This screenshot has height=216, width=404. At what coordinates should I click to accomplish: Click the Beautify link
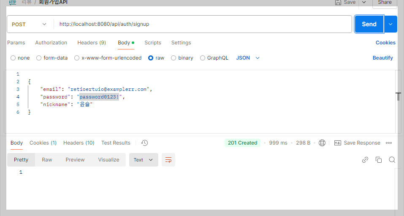click(x=382, y=58)
